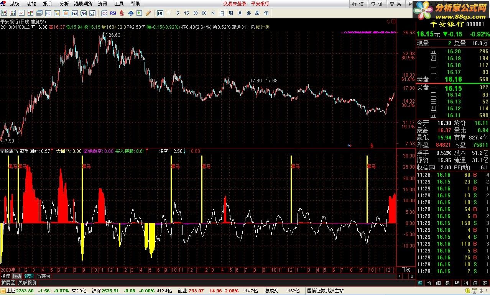
Task: Click the red diamond icon at chart corner
Action: [x=388, y=21]
